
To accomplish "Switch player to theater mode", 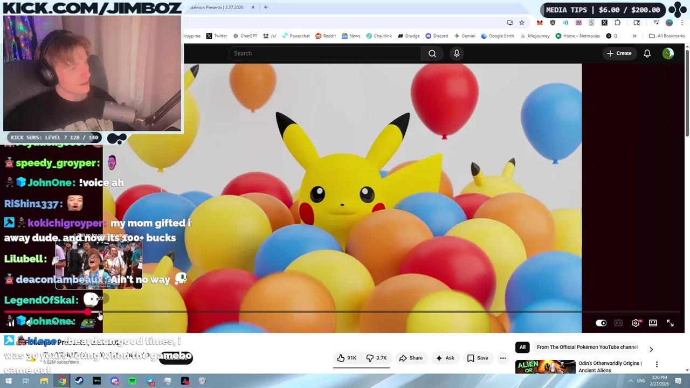I will tap(653, 323).
